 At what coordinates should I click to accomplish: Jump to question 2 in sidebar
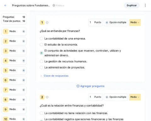click(x=14, y=41)
